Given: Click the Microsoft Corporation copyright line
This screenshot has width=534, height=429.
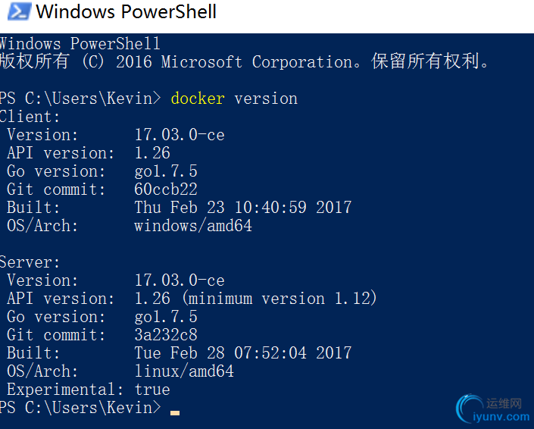Looking at the screenshot, I should (245, 61).
